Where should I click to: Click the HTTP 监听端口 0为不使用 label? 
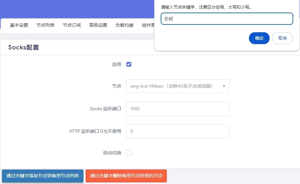coord(95,131)
